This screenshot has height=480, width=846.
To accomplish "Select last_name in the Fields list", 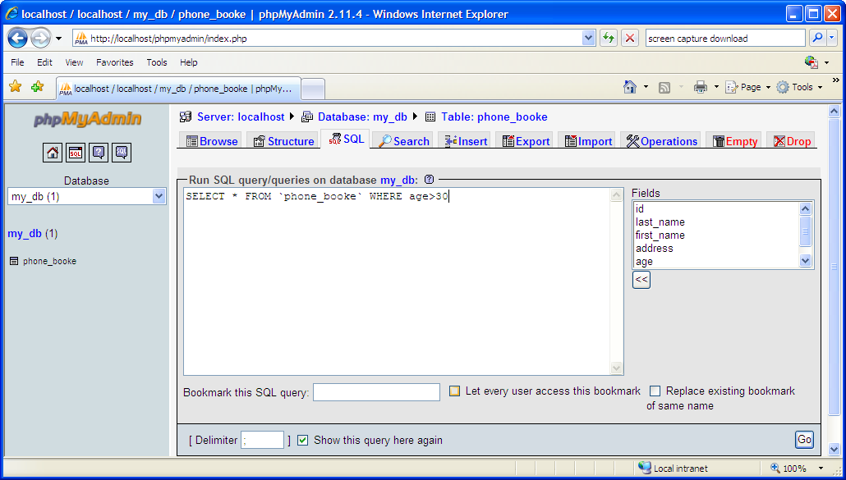I will click(660, 222).
